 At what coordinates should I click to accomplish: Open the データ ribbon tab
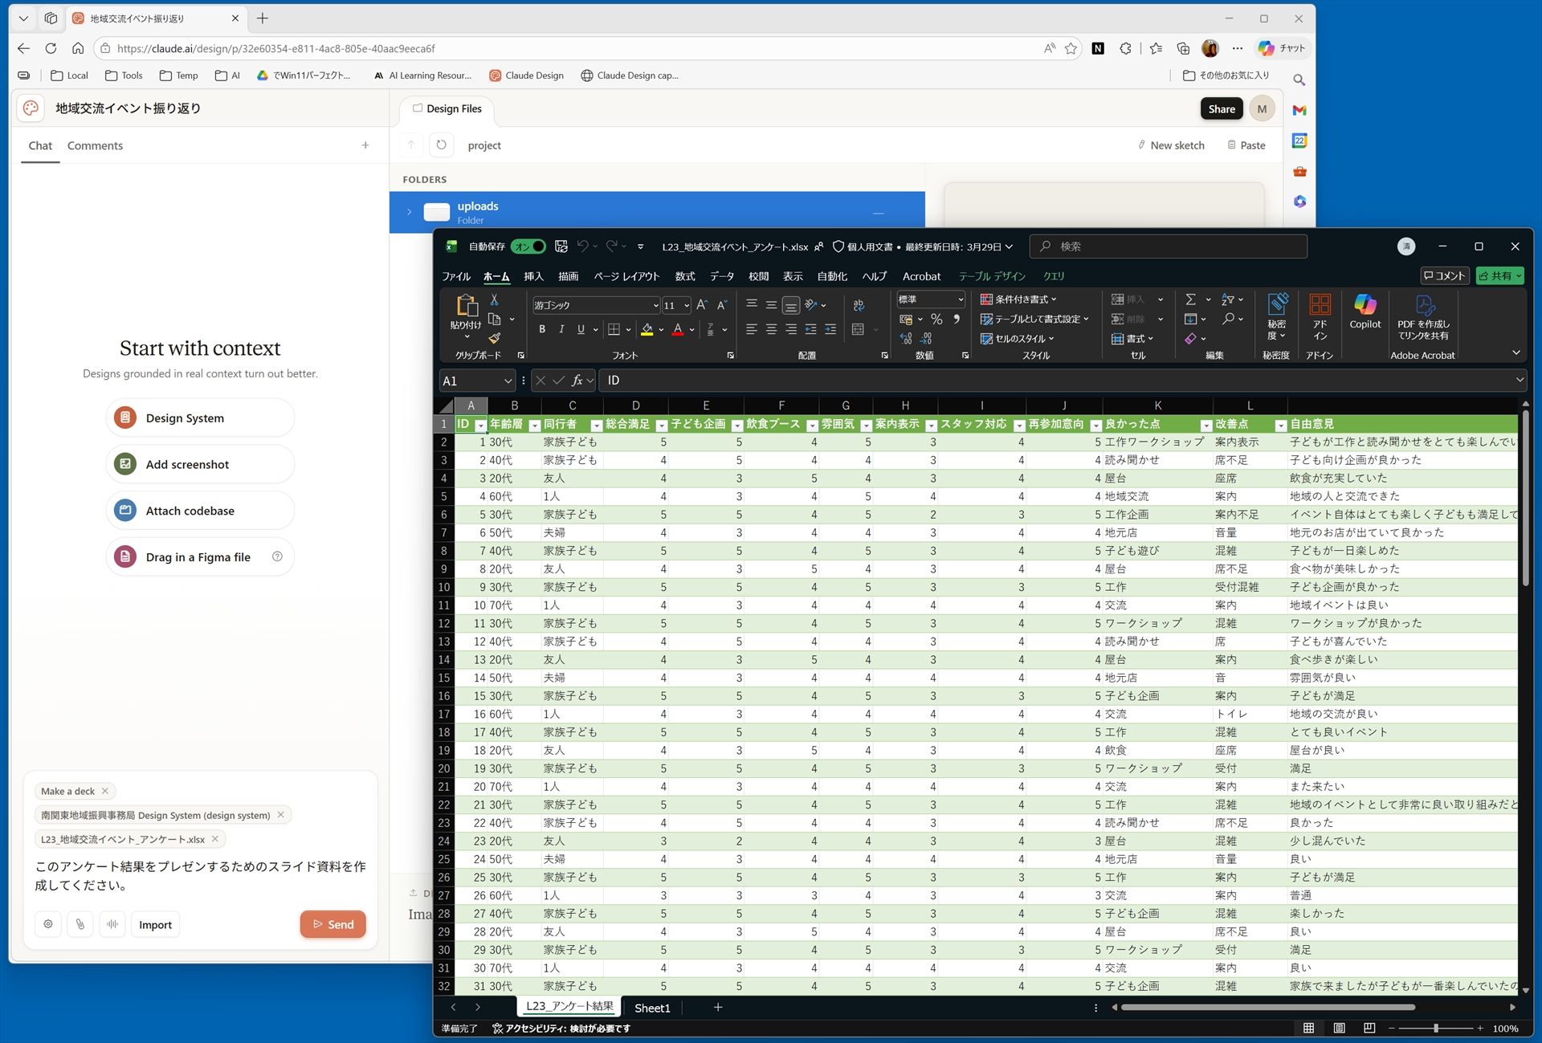click(721, 276)
